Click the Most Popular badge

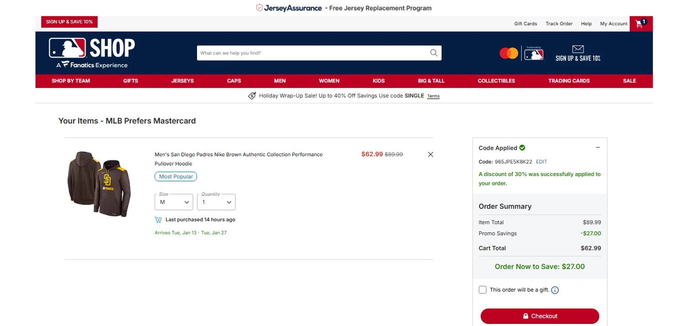coord(176,177)
